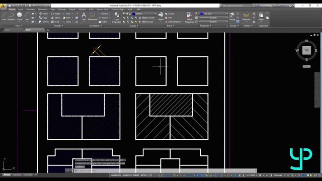322x181 pixels.
Task: Activate the Mirror command
Action: point(56,18)
